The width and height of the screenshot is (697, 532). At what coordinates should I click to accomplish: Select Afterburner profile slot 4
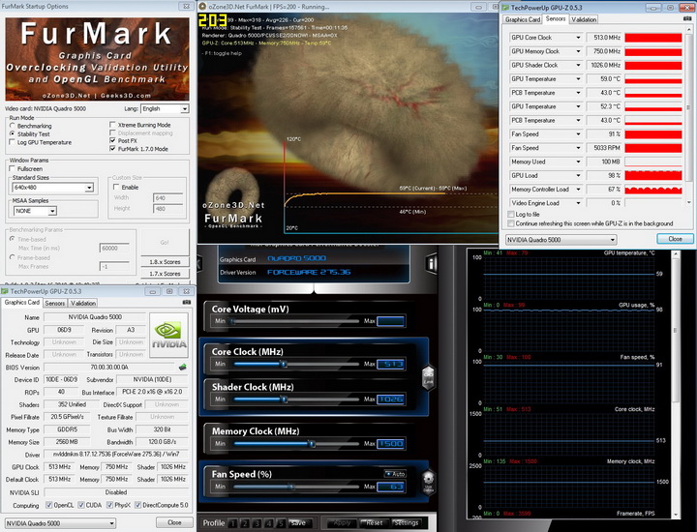click(269, 523)
